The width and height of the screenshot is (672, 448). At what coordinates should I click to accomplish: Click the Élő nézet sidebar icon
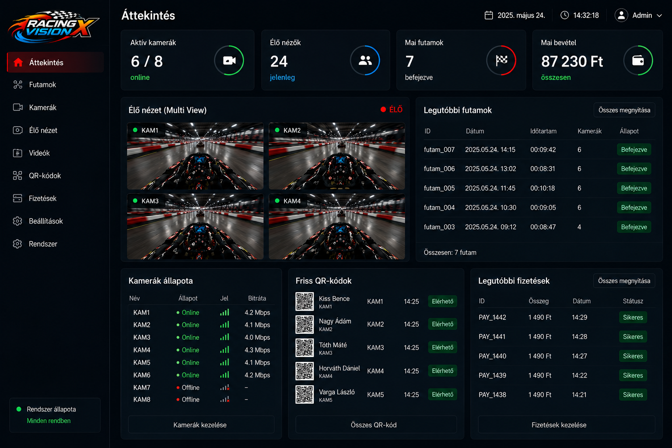pos(18,130)
